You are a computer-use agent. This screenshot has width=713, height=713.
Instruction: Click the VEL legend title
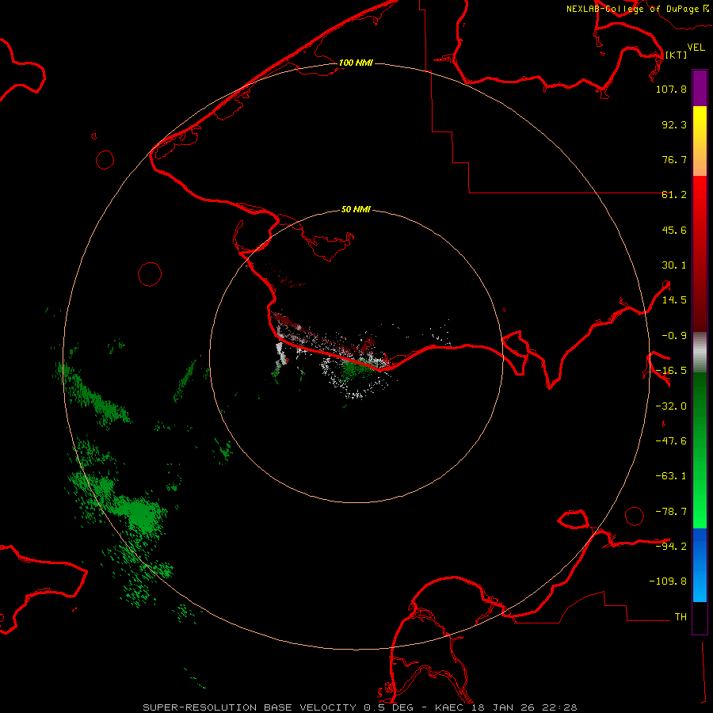[696, 48]
